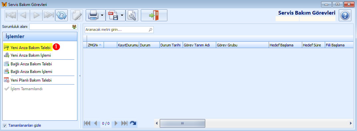The height and width of the screenshot is (131, 357).
Task: Go to previous page in grid pager
Action: click(96, 123)
